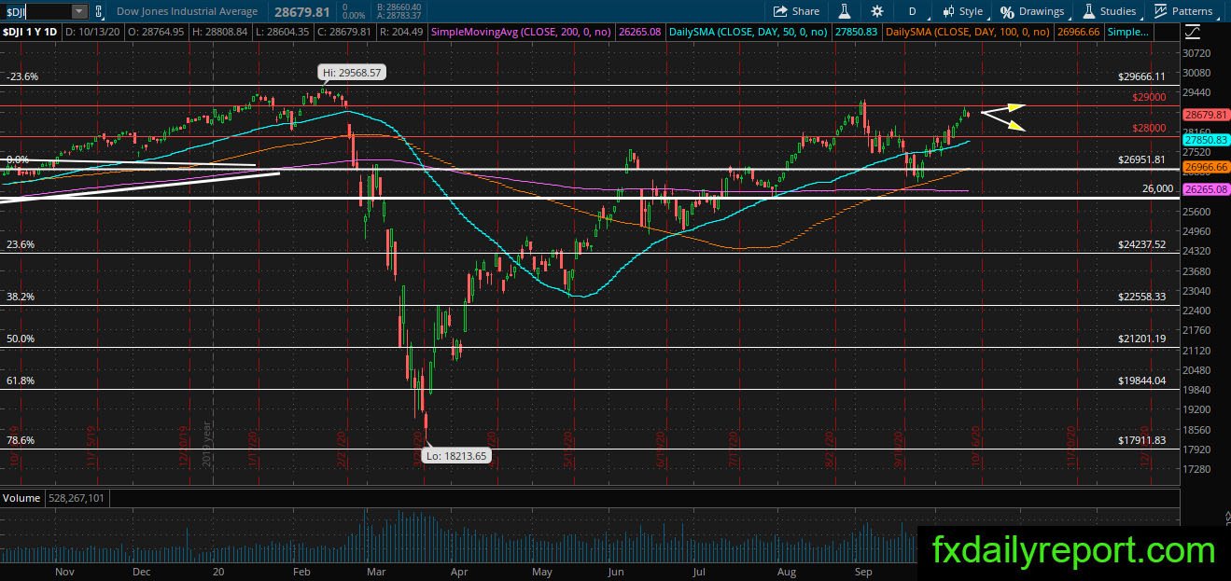This screenshot has width=1231, height=581.
Task: Click the $DJI 1 Y 1D chart label
Action: pos(31,32)
